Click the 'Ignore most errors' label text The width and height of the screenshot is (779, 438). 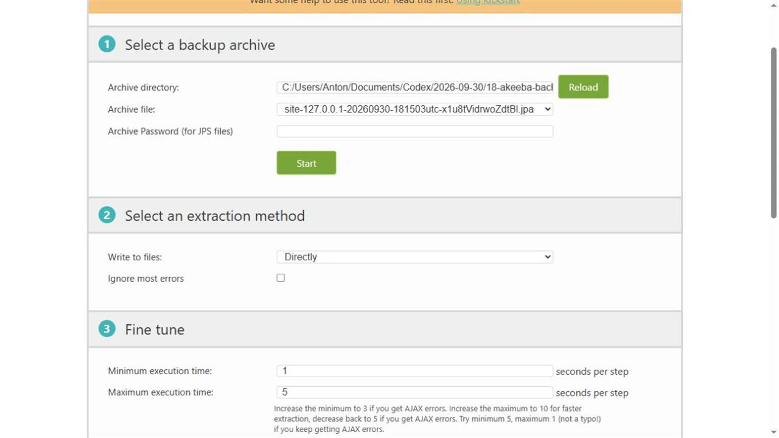point(146,279)
